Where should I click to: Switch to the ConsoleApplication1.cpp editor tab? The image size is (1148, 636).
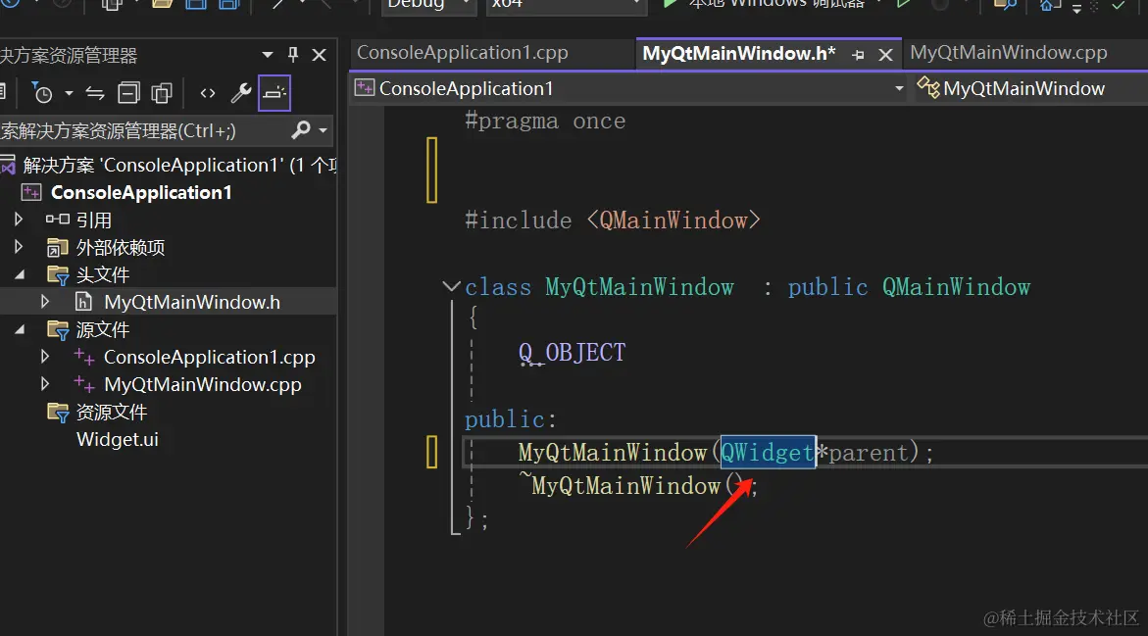pos(462,53)
